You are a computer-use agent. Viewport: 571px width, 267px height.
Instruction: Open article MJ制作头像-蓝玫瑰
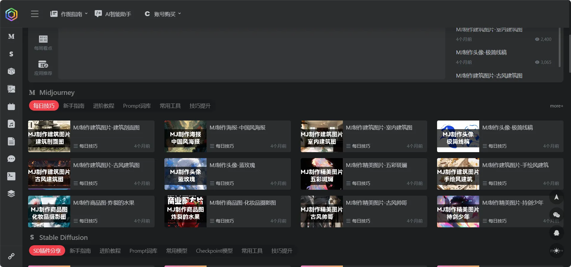[232, 165]
